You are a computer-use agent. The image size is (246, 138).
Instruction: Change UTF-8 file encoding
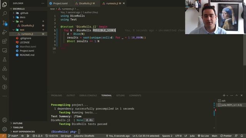pyautogui.click(x=178, y=136)
